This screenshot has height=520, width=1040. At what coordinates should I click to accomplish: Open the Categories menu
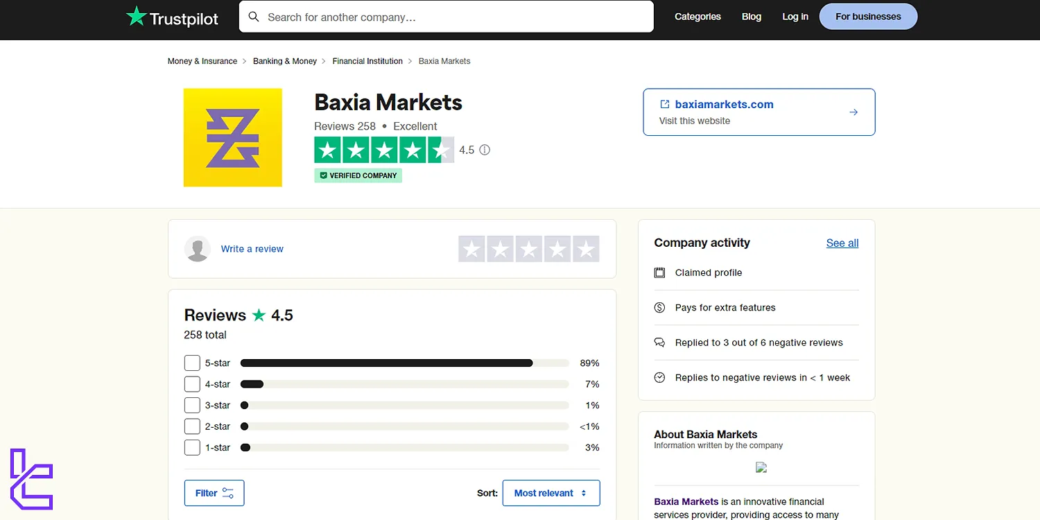click(697, 17)
